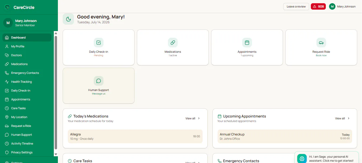Click the Appointments calendar icon in sidebar
Screen dimensions: 362x163
click(x=7, y=99)
